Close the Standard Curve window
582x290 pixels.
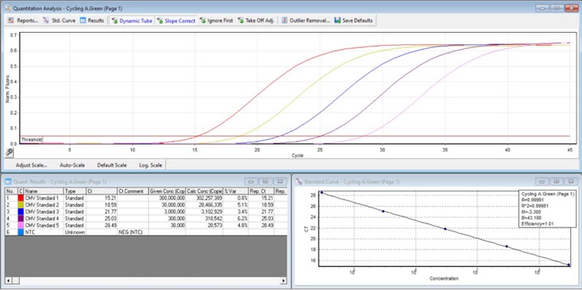[x=570, y=181]
